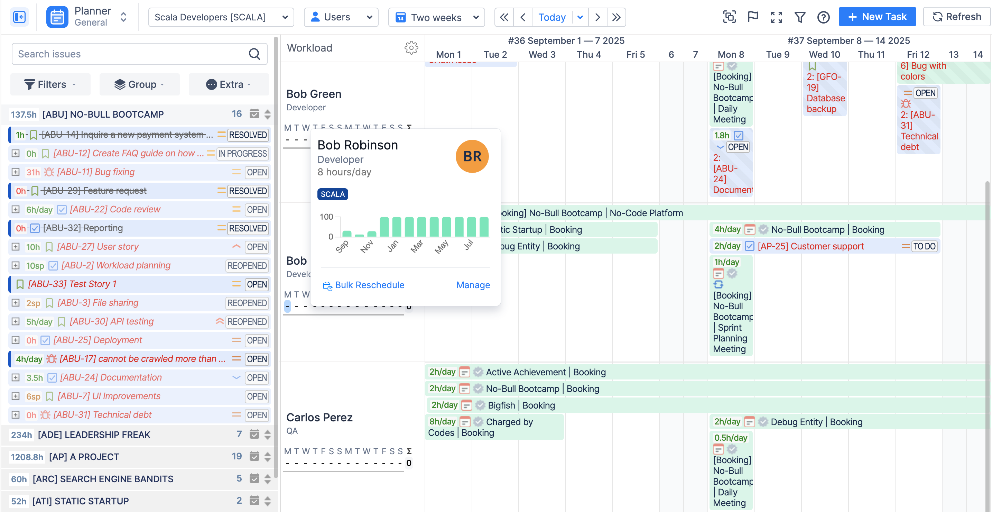Image resolution: width=992 pixels, height=512 pixels.
Task: Click the search magnifier icon
Action: (x=254, y=54)
